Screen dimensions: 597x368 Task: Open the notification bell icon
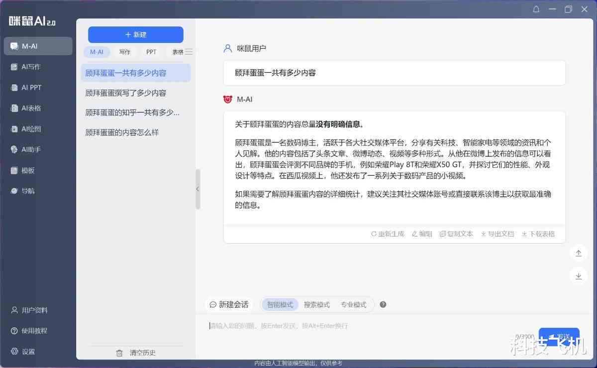pyautogui.click(x=536, y=9)
